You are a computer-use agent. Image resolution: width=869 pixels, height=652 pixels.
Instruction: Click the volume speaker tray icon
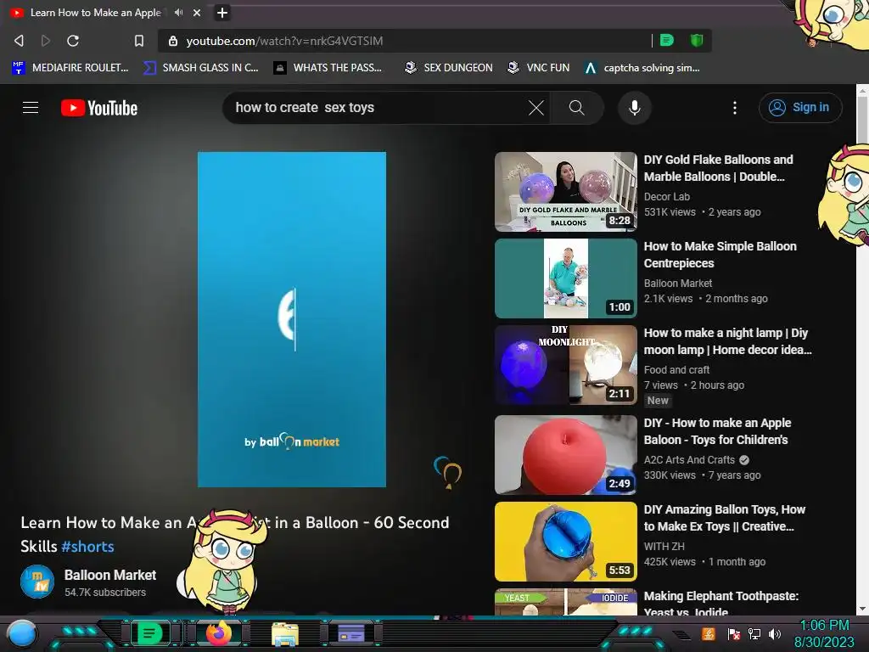point(775,633)
